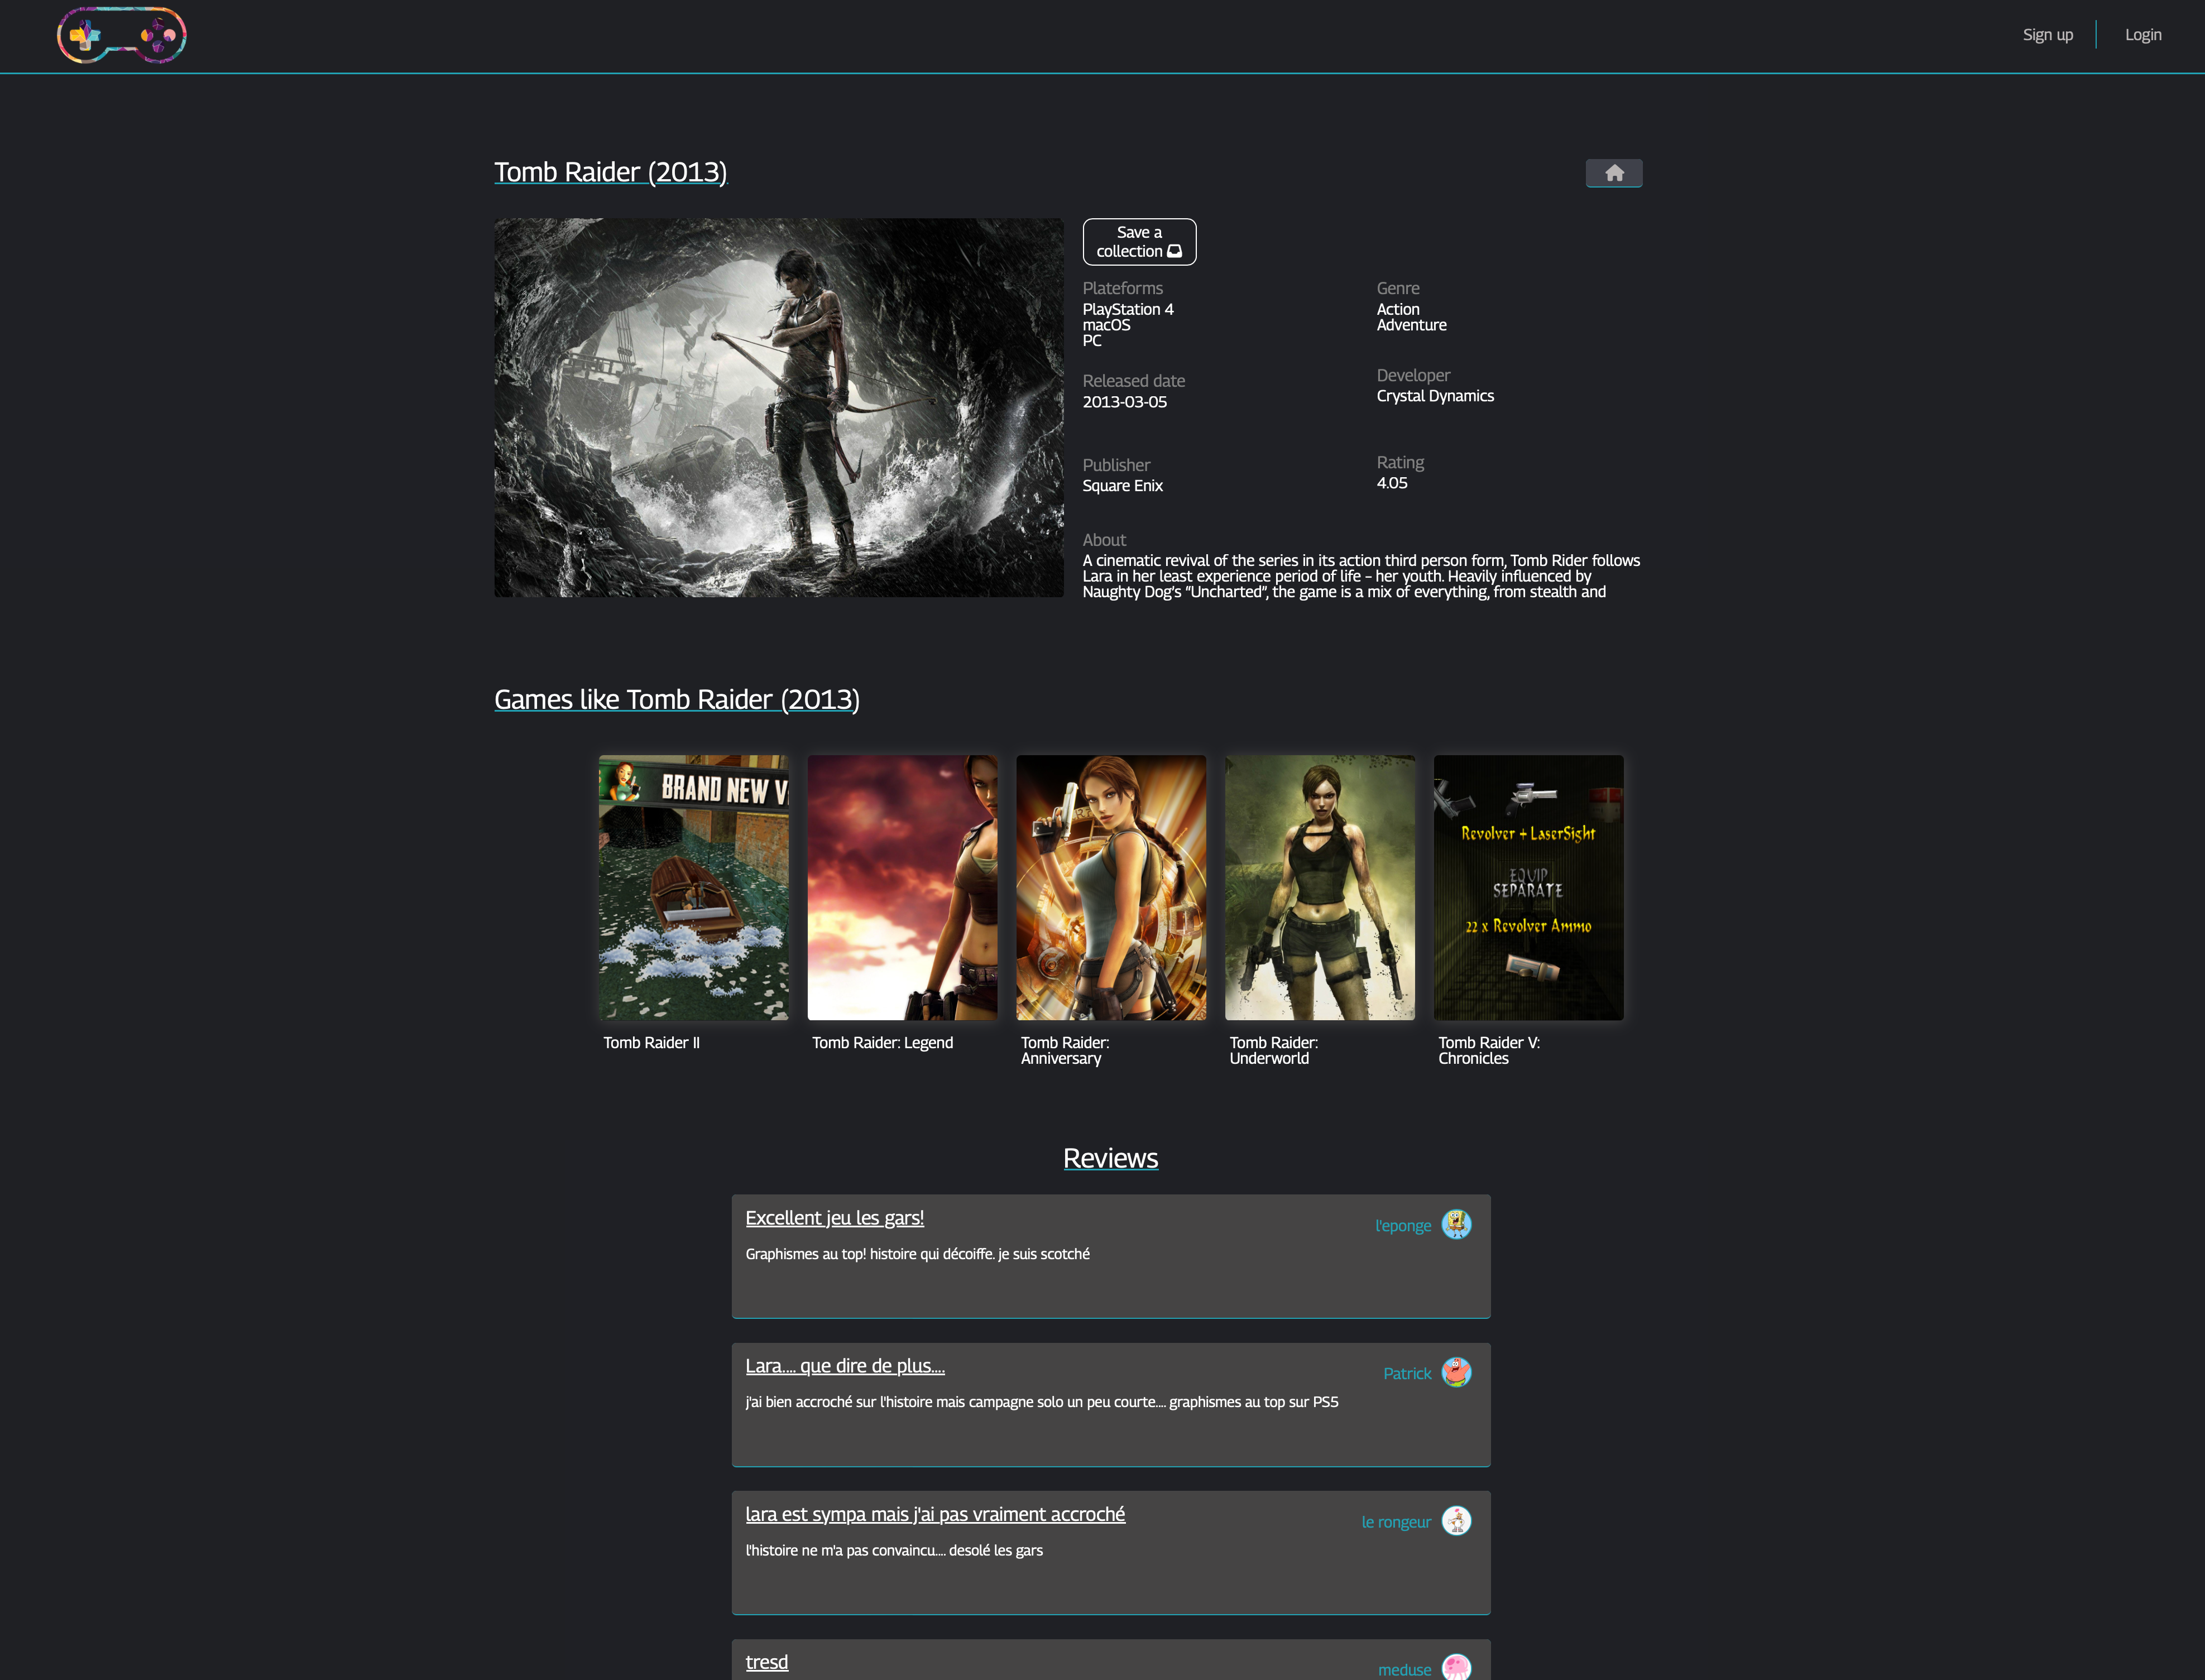
Task: Click l'eponge's SpongeBob avatar
Action: 1457,1224
